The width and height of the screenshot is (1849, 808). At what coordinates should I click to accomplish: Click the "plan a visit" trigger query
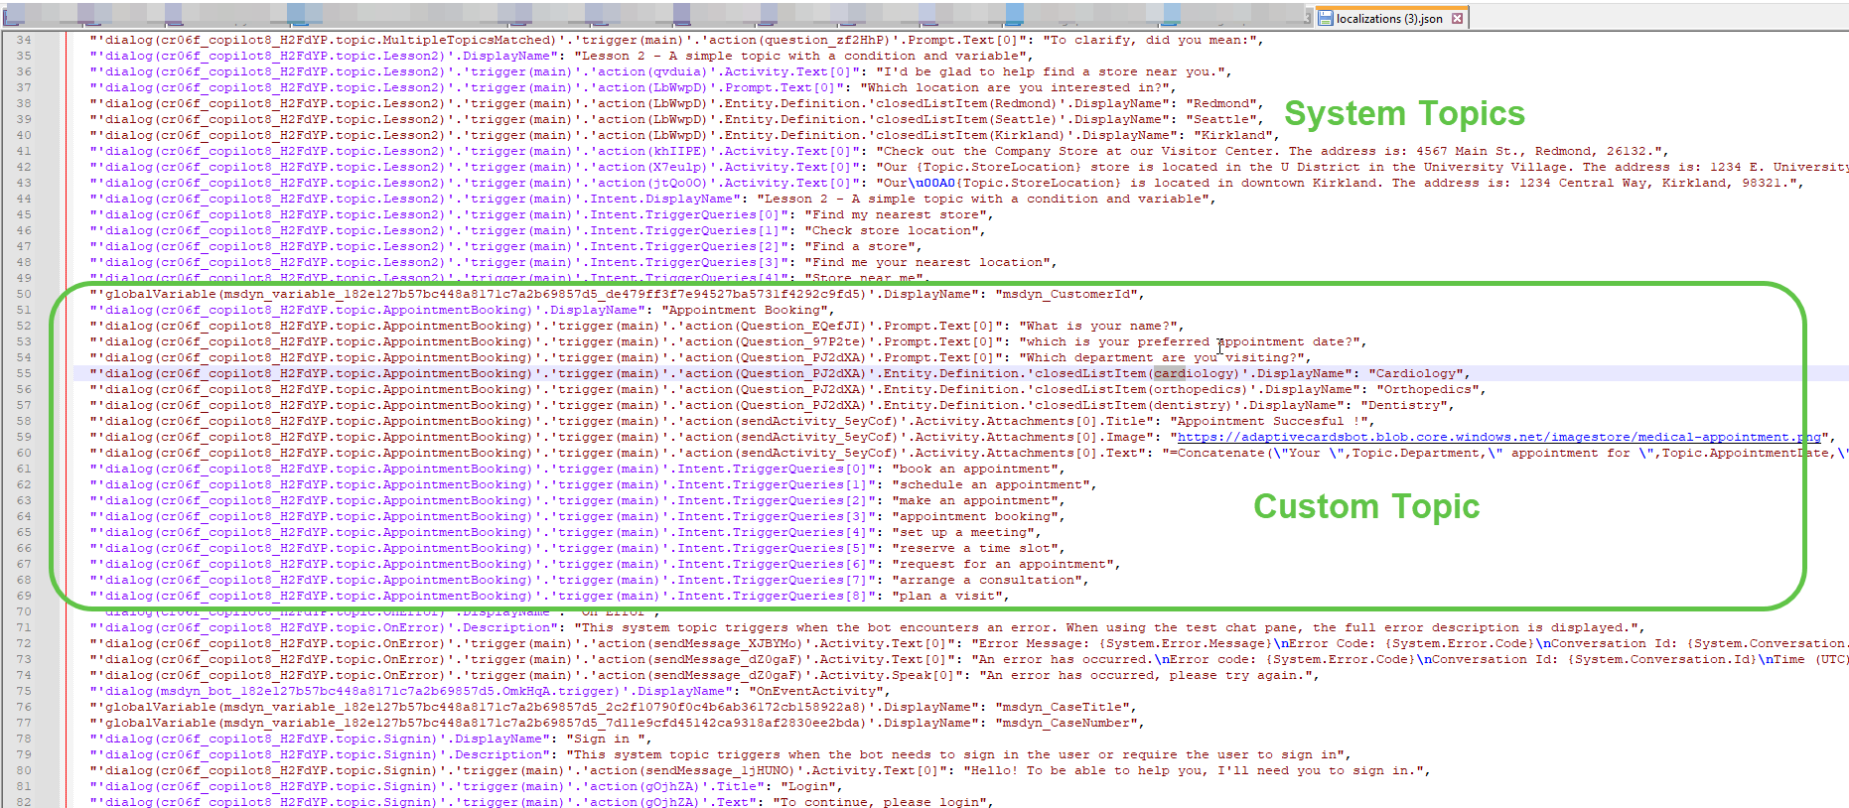[x=947, y=596]
